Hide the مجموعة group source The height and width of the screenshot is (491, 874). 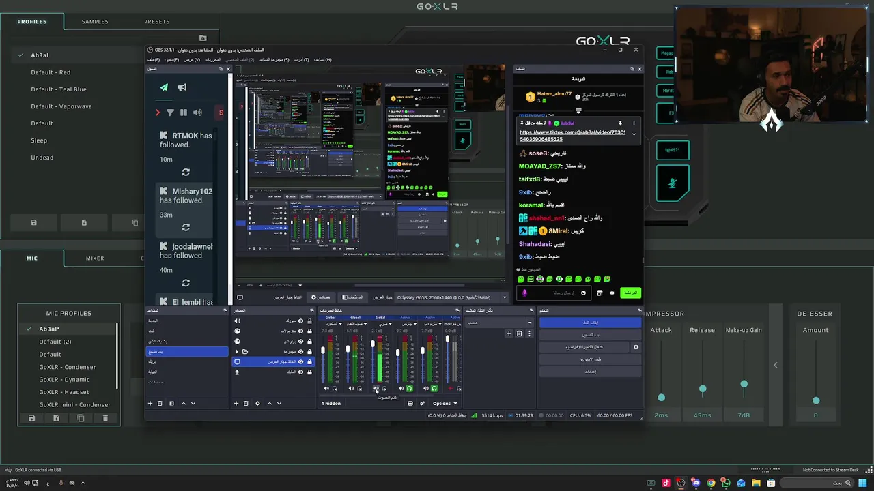[x=300, y=351]
